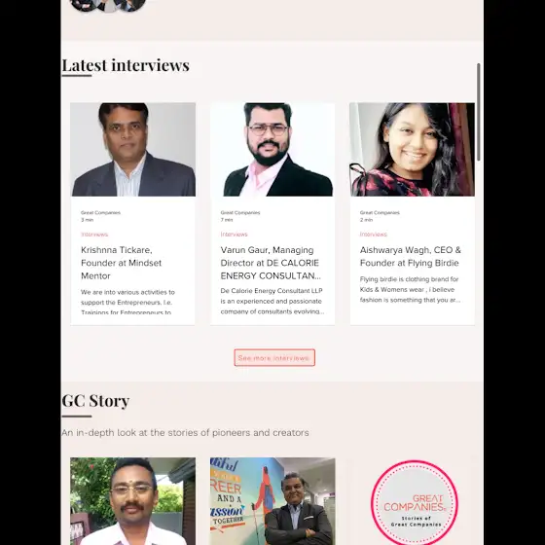The image size is (545, 545).
Task: Open GC Story thumbnail of man with crossed arms
Action: (x=272, y=501)
